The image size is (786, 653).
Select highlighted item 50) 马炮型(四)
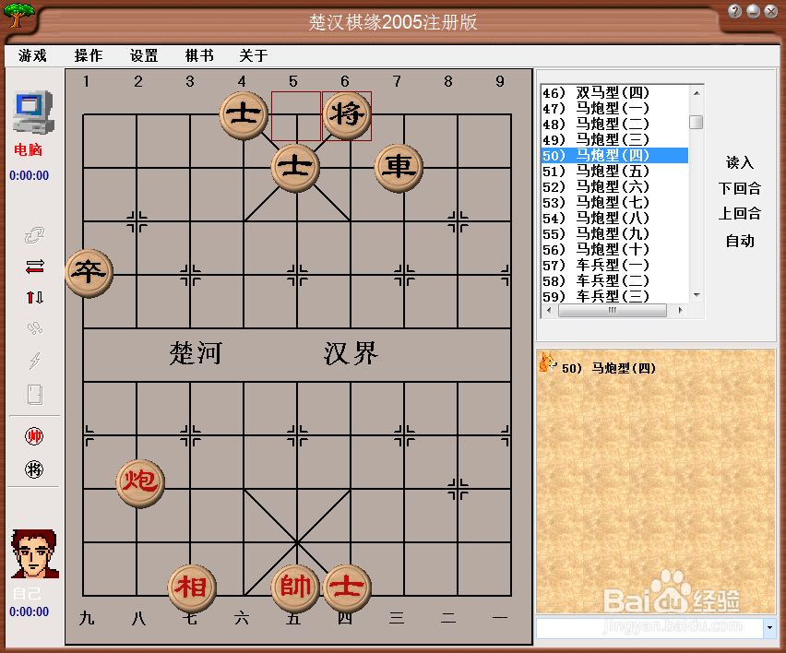(x=615, y=155)
